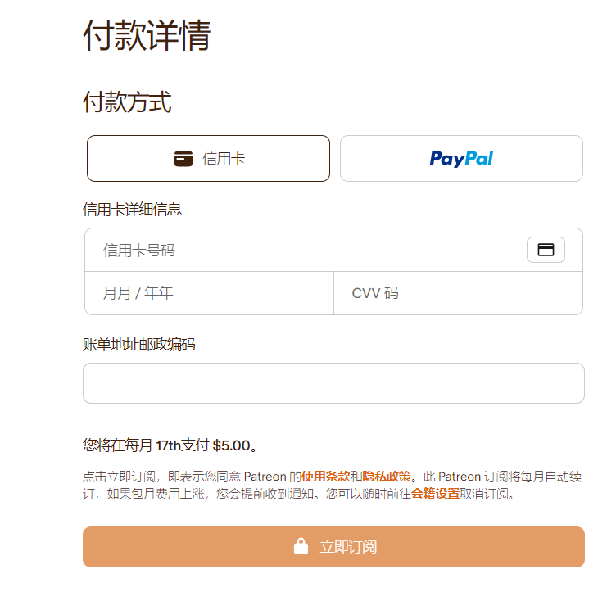This screenshot has width=607, height=592.
Task: Choose PayPal as payment method
Action: [x=461, y=158]
